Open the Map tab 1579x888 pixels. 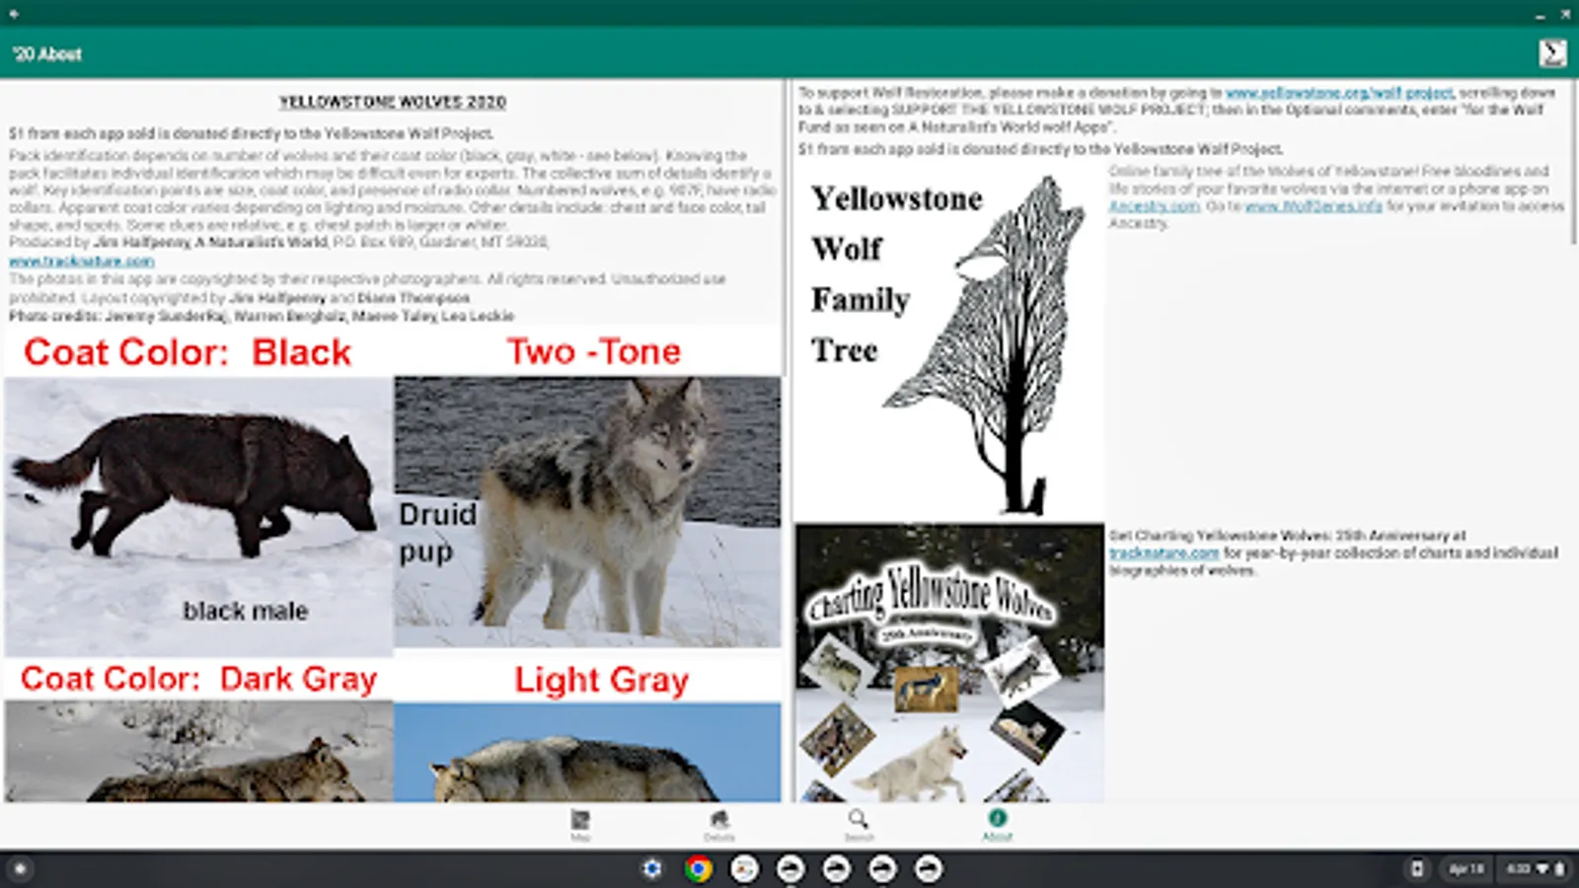pyautogui.click(x=580, y=825)
